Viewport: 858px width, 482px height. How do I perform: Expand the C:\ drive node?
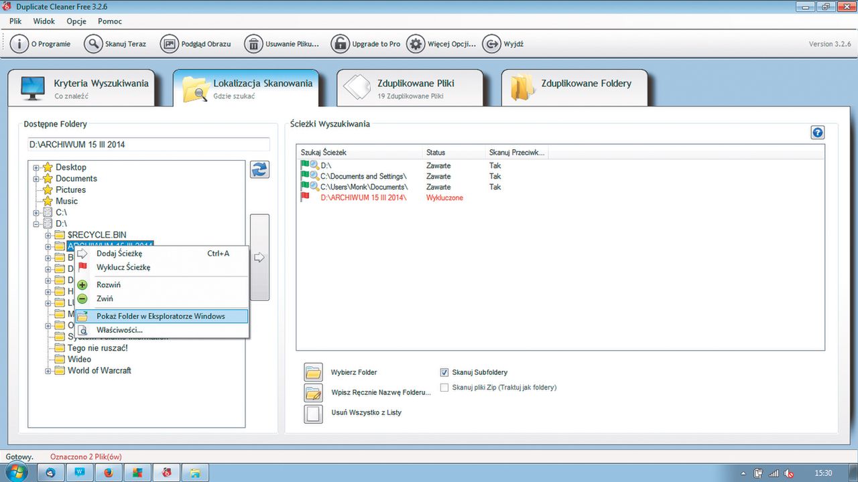coord(36,212)
